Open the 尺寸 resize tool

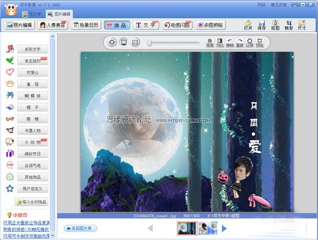click(301, 25)
